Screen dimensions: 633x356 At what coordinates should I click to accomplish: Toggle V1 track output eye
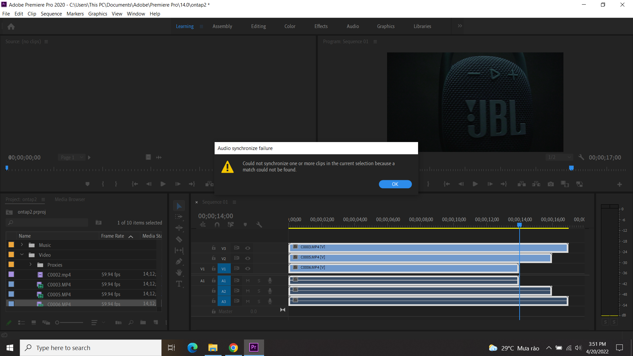(x=248, y=269)
